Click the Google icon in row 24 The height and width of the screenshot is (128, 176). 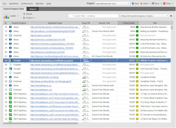coord(11,60)
